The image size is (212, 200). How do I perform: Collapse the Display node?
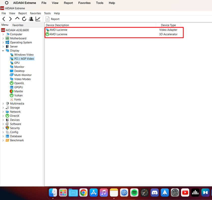coord(3,50)
